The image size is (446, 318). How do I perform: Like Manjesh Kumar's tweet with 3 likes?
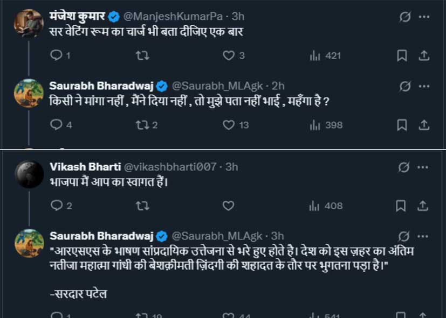229,55
